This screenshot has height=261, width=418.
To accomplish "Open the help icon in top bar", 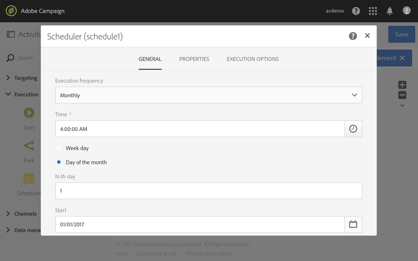I will coord(356,11).
